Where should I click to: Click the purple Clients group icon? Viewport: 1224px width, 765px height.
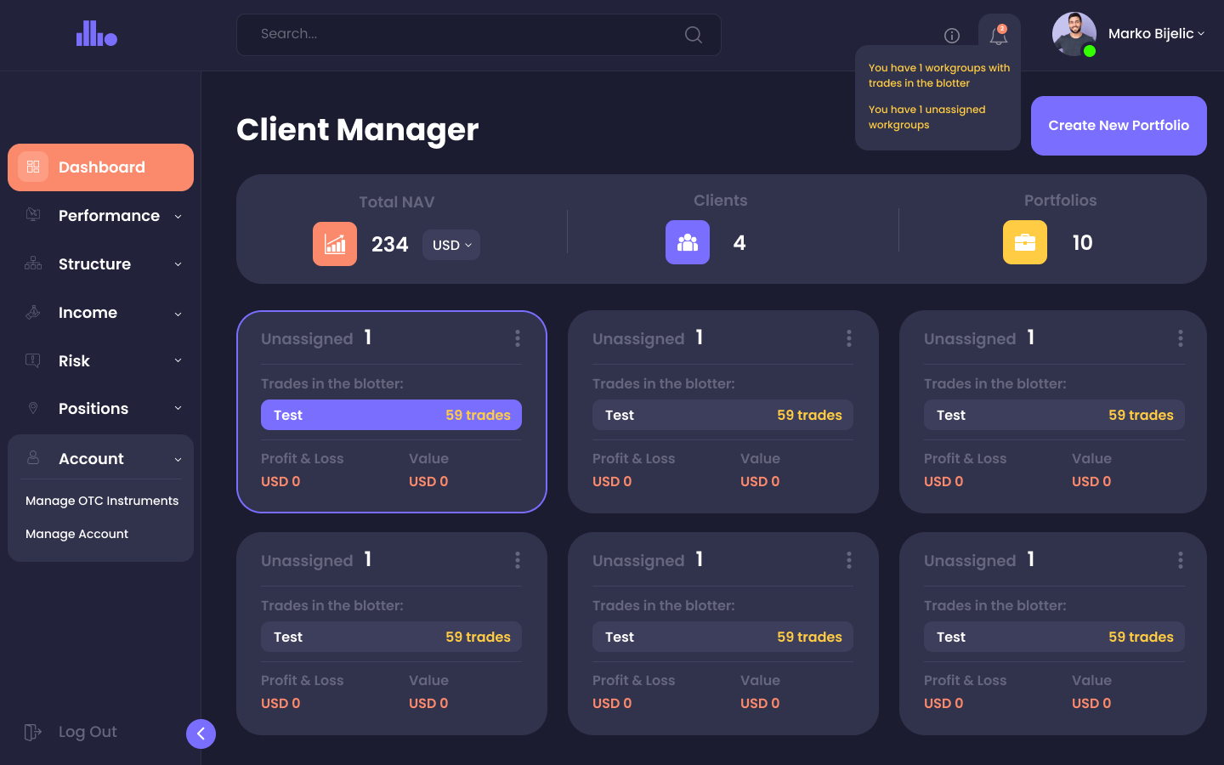coord(688,242)
